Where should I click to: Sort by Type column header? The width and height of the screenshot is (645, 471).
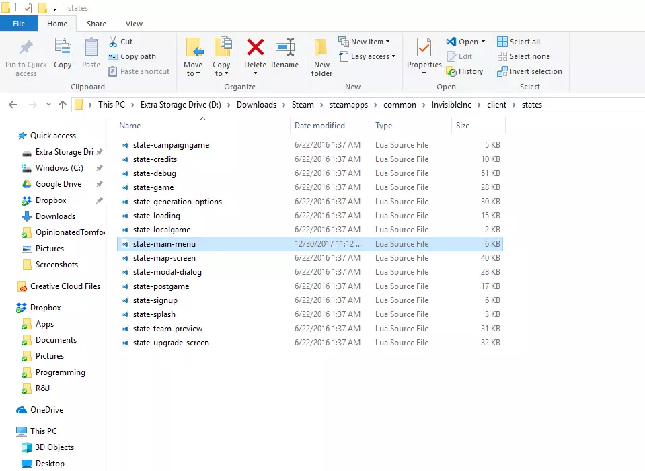(x=412, y=126)
